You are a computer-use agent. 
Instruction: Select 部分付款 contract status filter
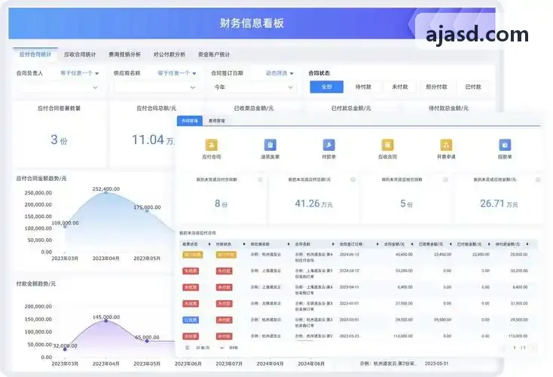coord(436,87)
